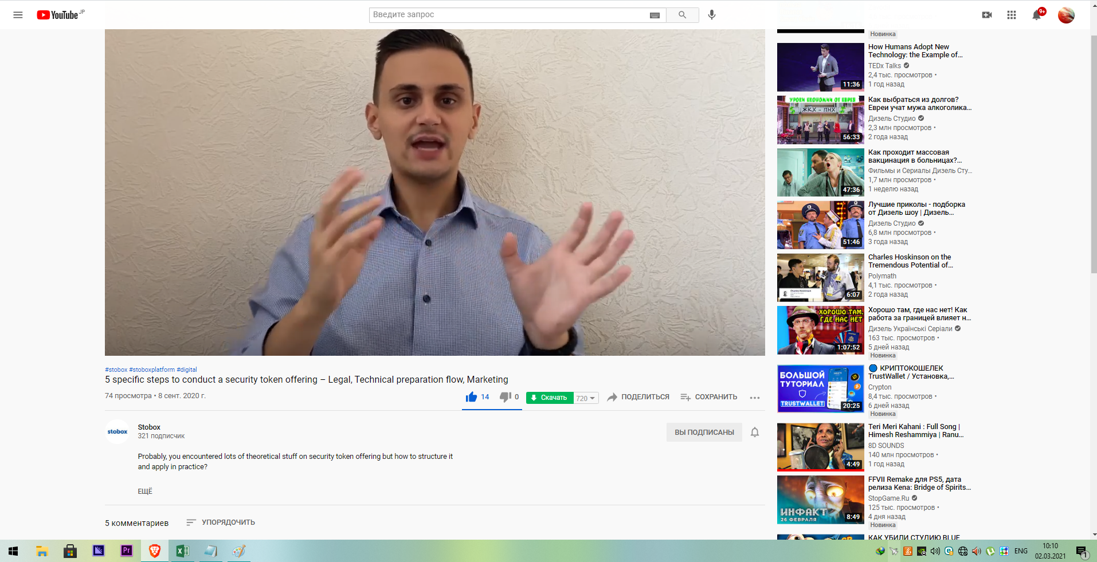Open the Polymath channel link

point(882,276)
